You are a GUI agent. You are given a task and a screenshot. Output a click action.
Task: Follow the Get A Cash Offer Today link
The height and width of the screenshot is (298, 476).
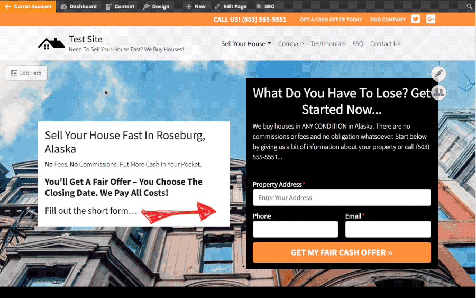click(331, 20)
